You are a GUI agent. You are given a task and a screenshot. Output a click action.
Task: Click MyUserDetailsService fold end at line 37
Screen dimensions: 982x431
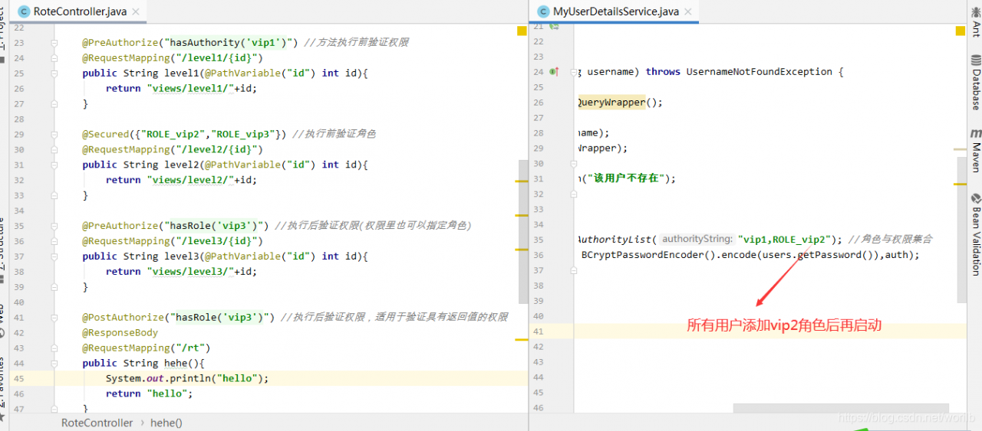pos(573,270)
